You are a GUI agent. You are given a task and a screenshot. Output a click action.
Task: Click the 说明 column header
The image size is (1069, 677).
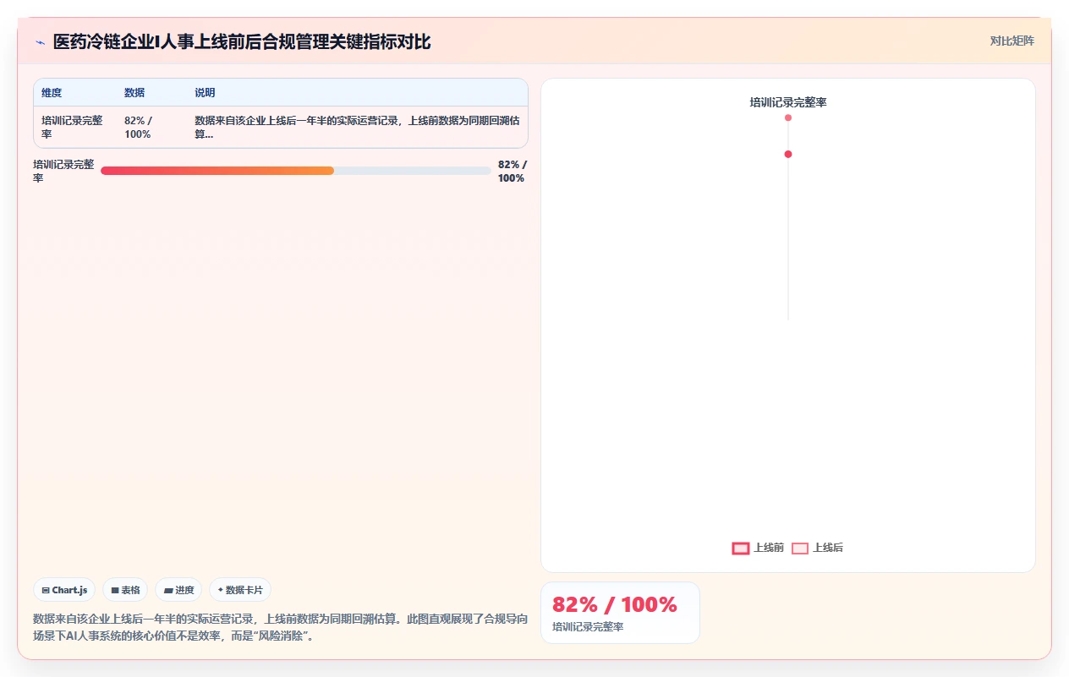(205, 93)
